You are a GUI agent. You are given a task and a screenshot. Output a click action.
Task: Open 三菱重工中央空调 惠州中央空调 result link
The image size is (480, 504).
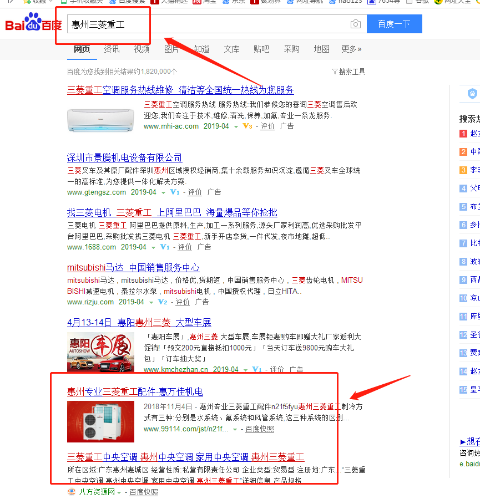pos(186,457)
